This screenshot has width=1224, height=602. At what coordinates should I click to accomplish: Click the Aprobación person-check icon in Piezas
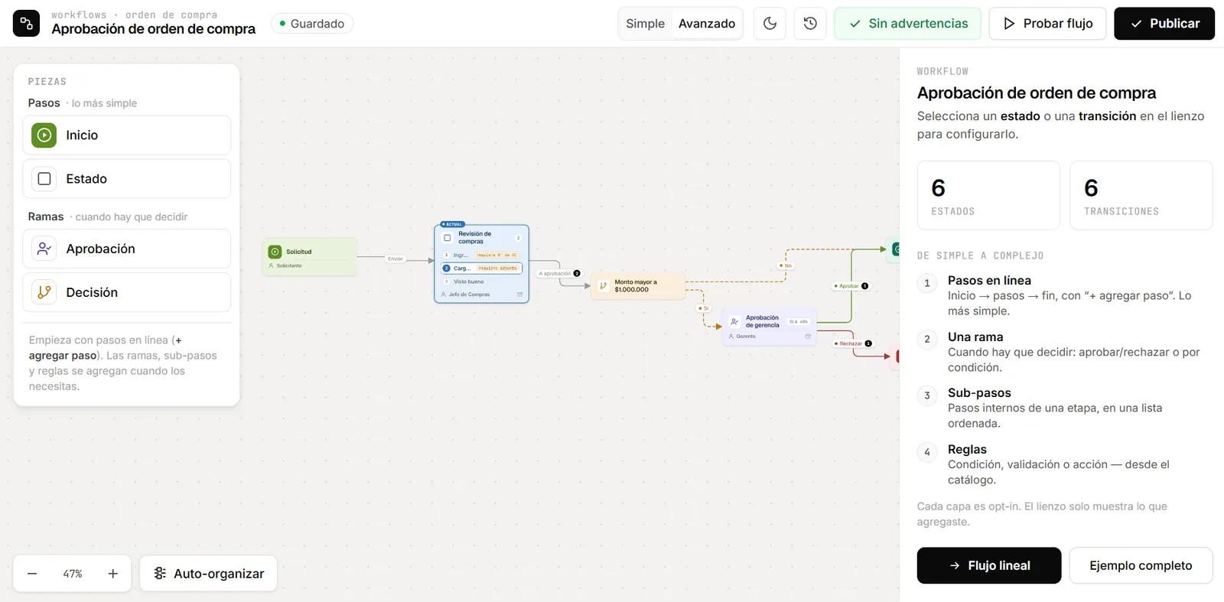coord(44,249)
